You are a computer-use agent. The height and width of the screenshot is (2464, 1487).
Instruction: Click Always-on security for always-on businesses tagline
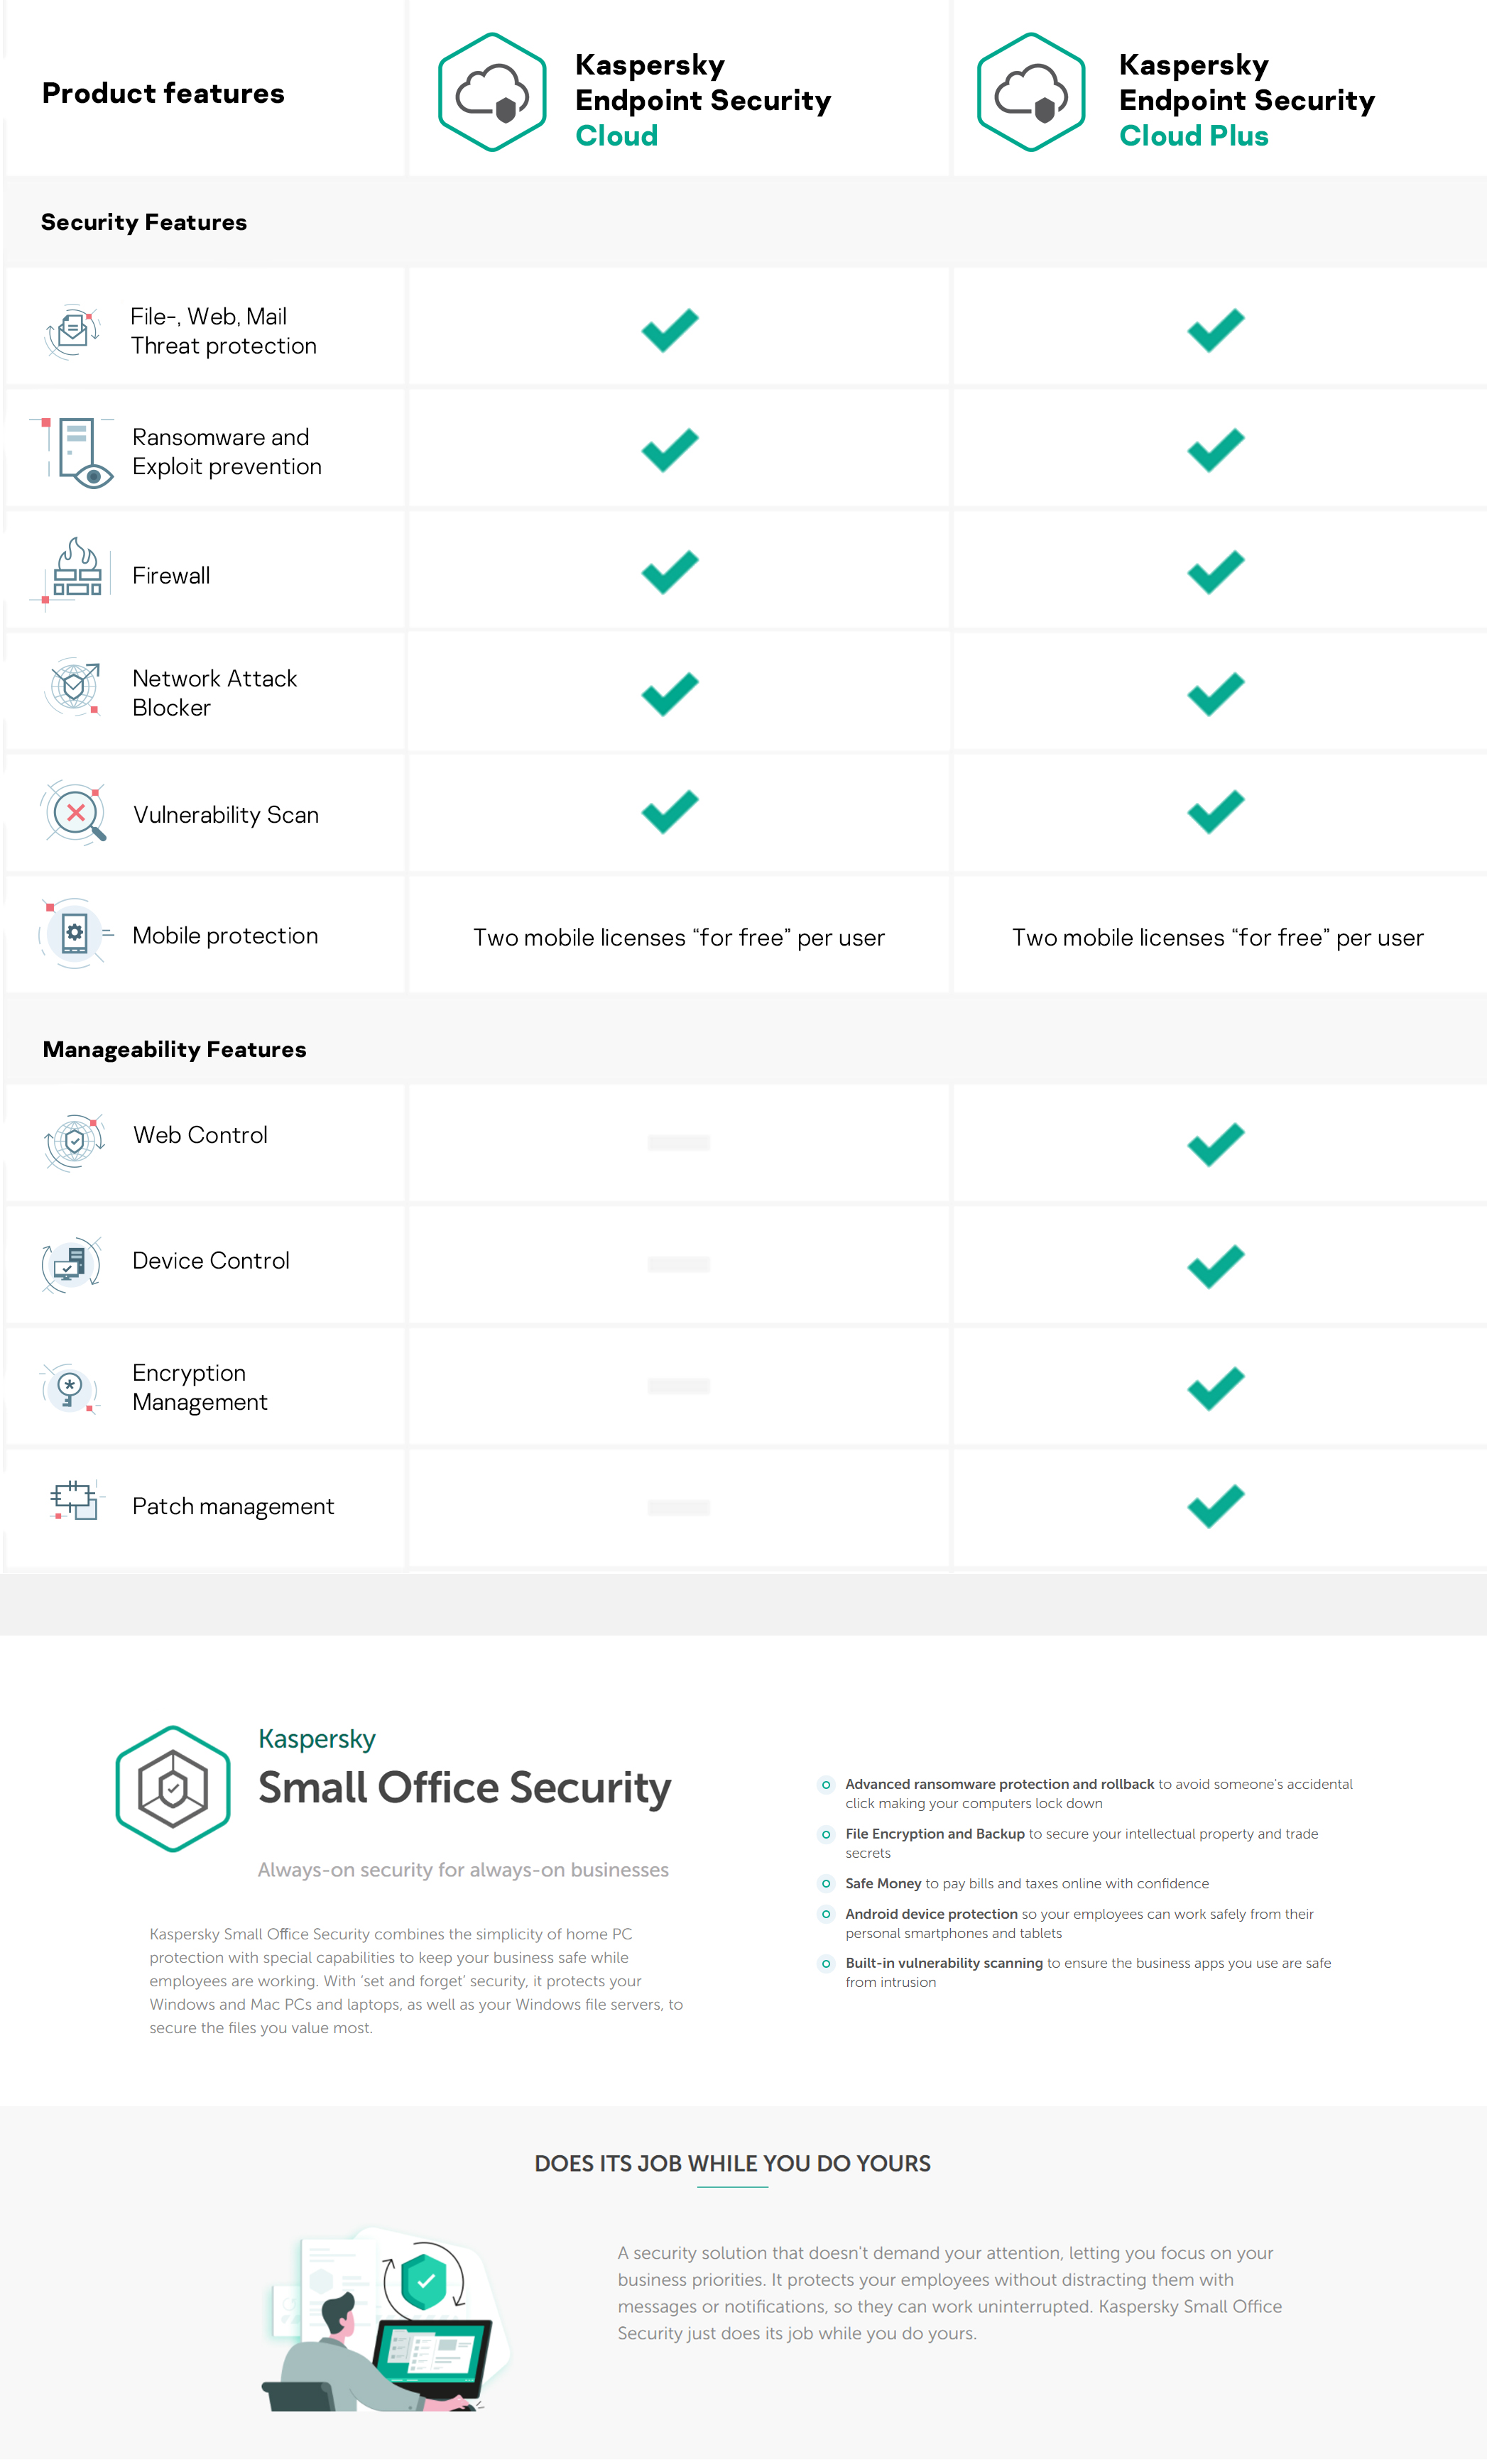463,1869
